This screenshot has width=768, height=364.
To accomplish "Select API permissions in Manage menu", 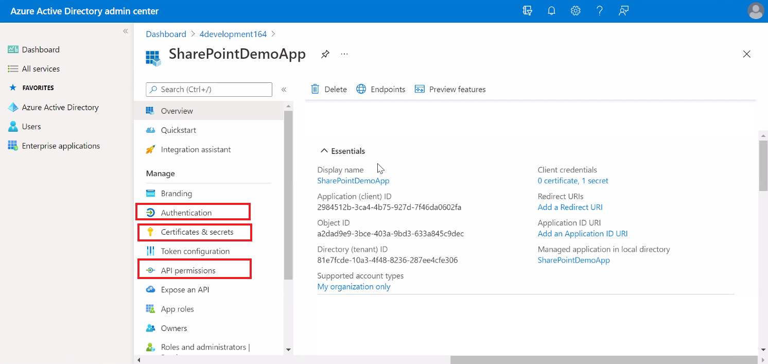I will 188,270.
